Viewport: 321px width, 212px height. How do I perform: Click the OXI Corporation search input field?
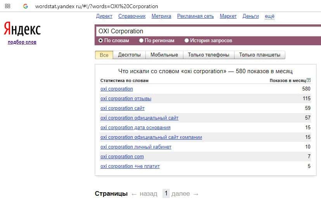click(x=209, y=31)
